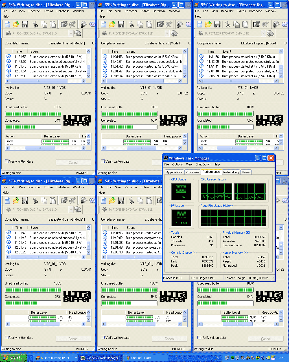Click the pen-and-cover editor icon in the 57% window
289x362 pixels.
(x=64, y=201)
